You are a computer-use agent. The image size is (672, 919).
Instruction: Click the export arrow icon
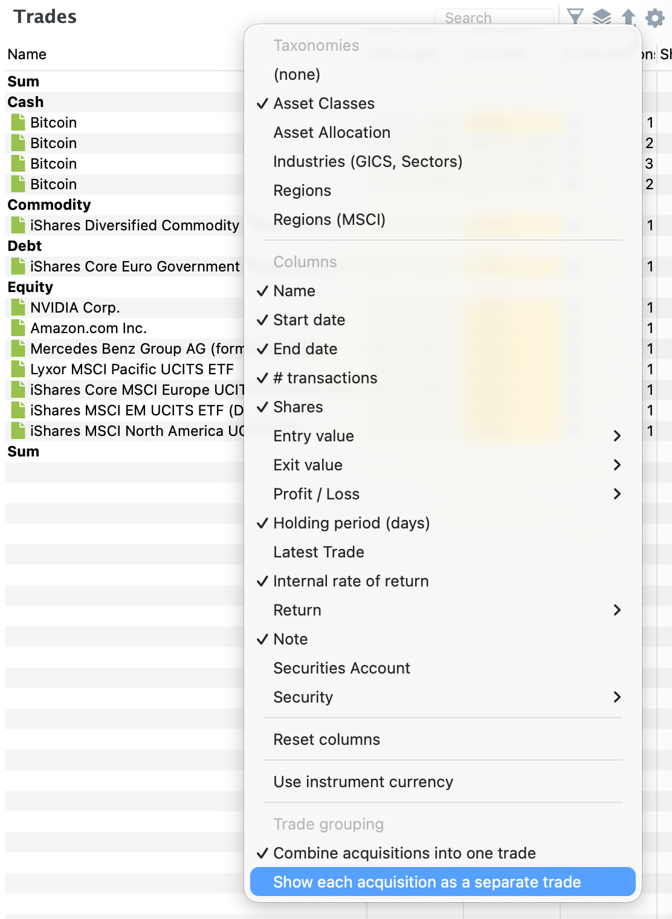point(628,17)
